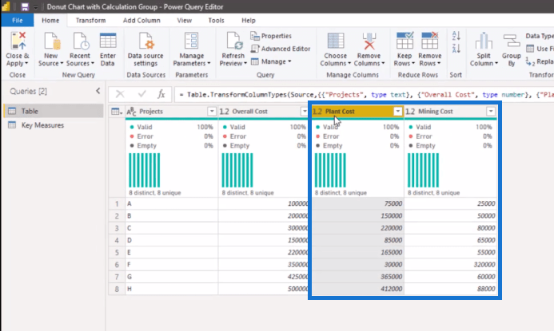Switch to the Transform tab

[90, 21]
